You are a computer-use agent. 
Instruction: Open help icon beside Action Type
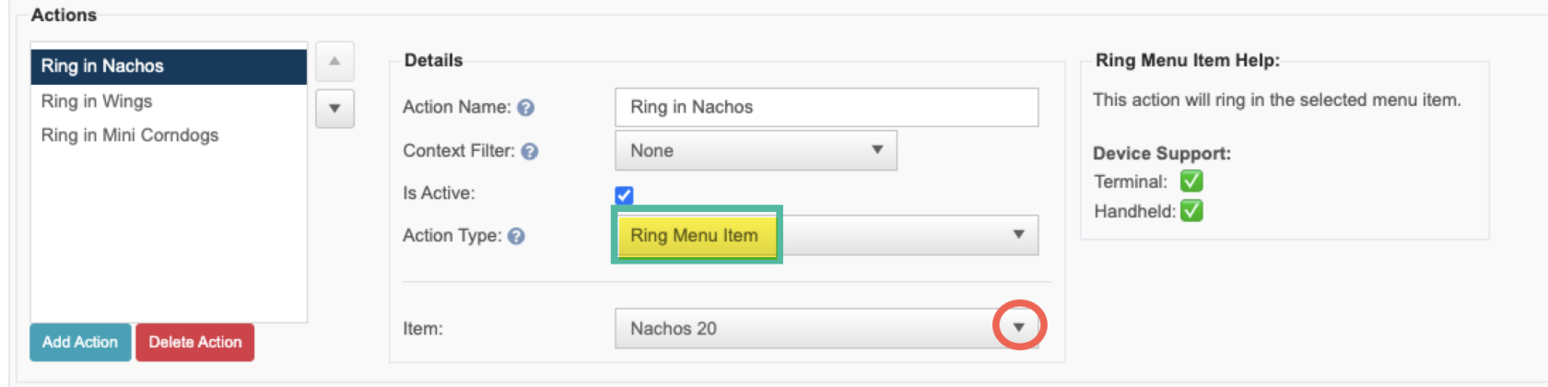tap(516, 236)
